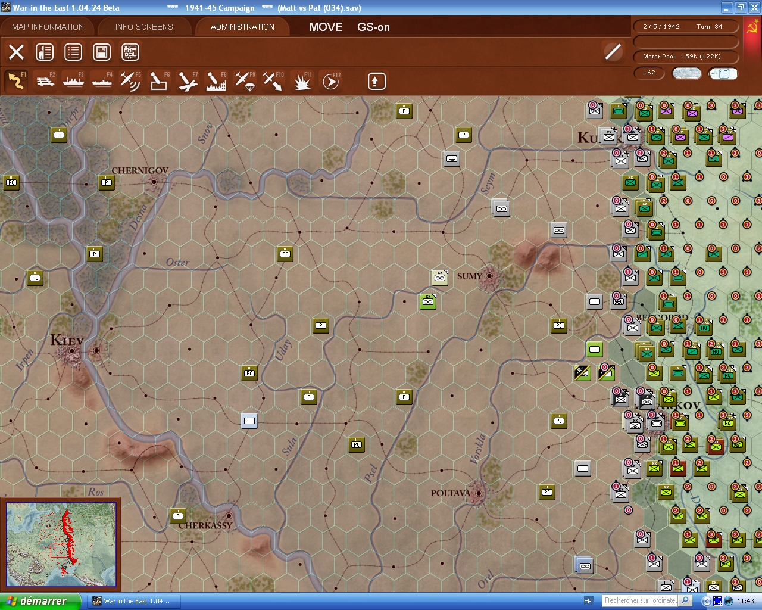Click the F12 end turn arrow icon
Image resolution: width=762 pixels, height=610 pixels.
click(x=330, y=81)
